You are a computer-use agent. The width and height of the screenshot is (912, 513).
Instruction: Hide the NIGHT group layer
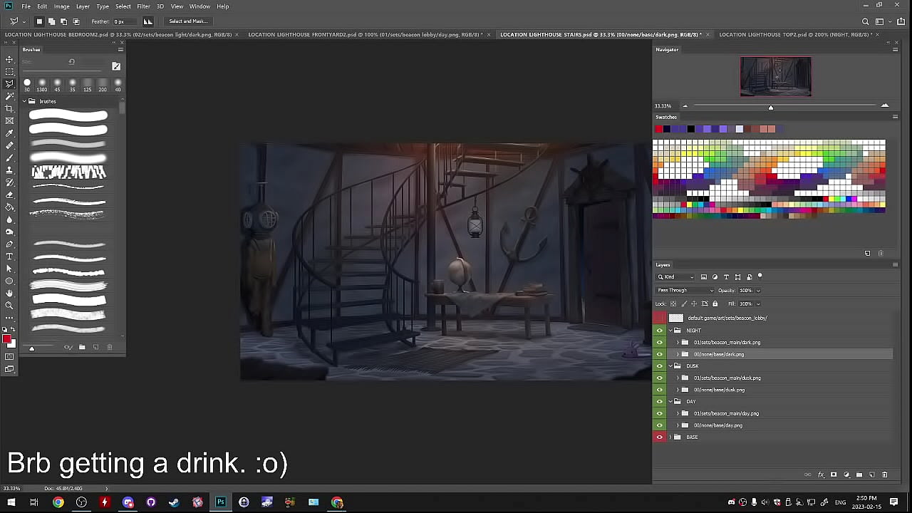point(659,331)
